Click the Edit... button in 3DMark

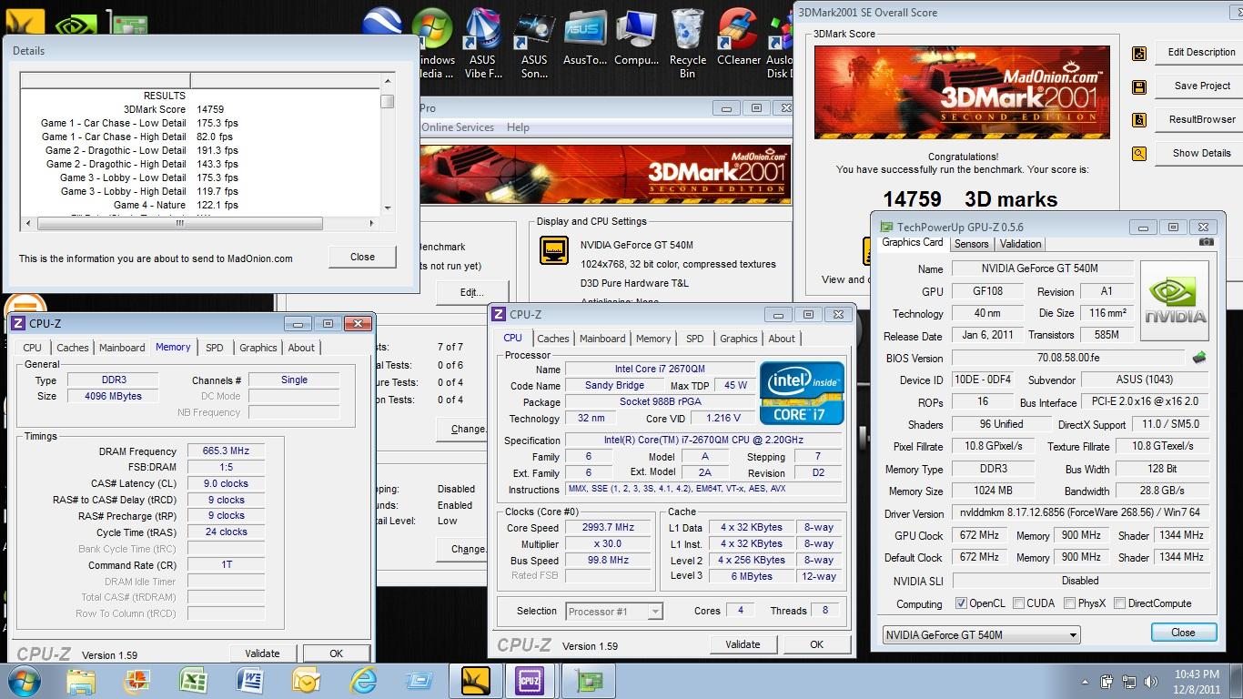click(471, 292)
